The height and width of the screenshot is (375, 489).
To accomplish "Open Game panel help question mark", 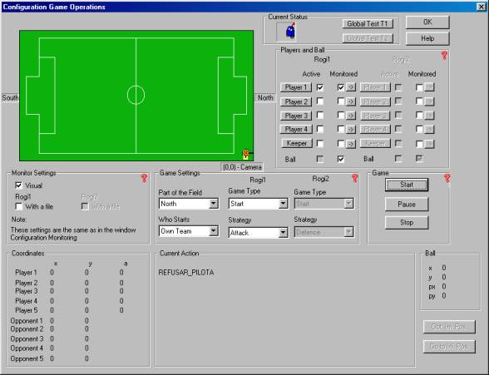I will pos(447,178).
